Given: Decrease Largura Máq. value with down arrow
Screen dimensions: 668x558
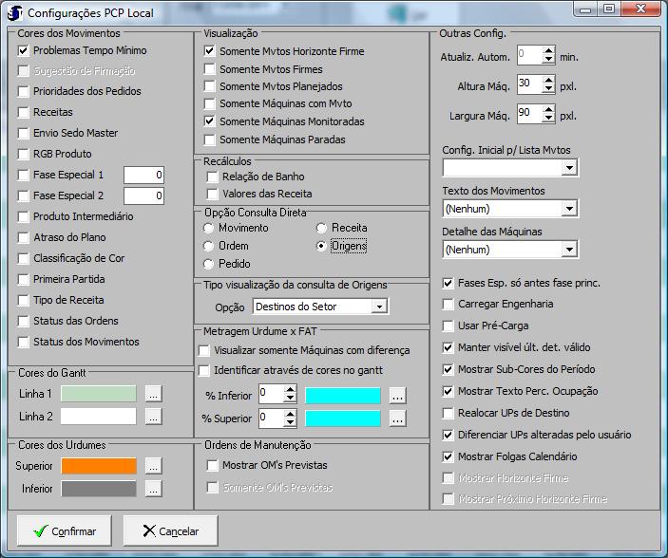Looking at the screenshot, I should 548,120.
